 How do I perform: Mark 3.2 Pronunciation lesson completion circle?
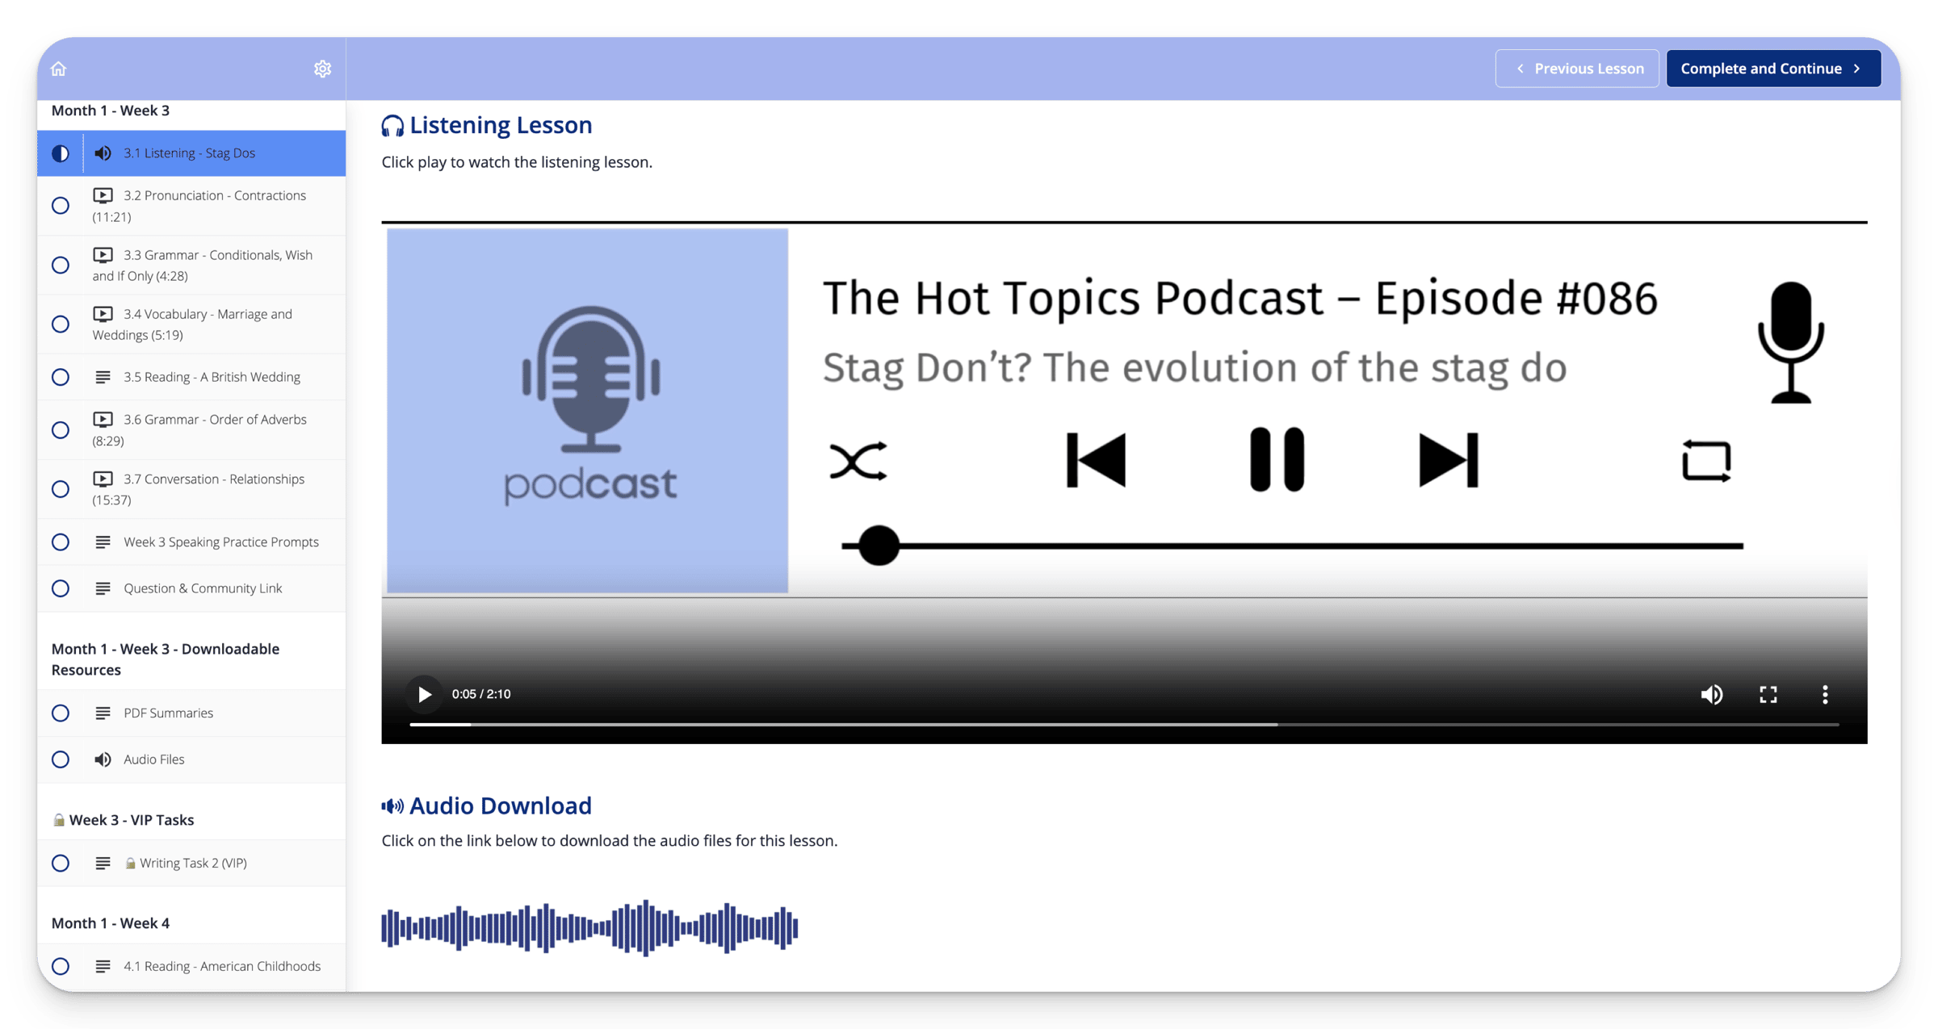[61, 206]
